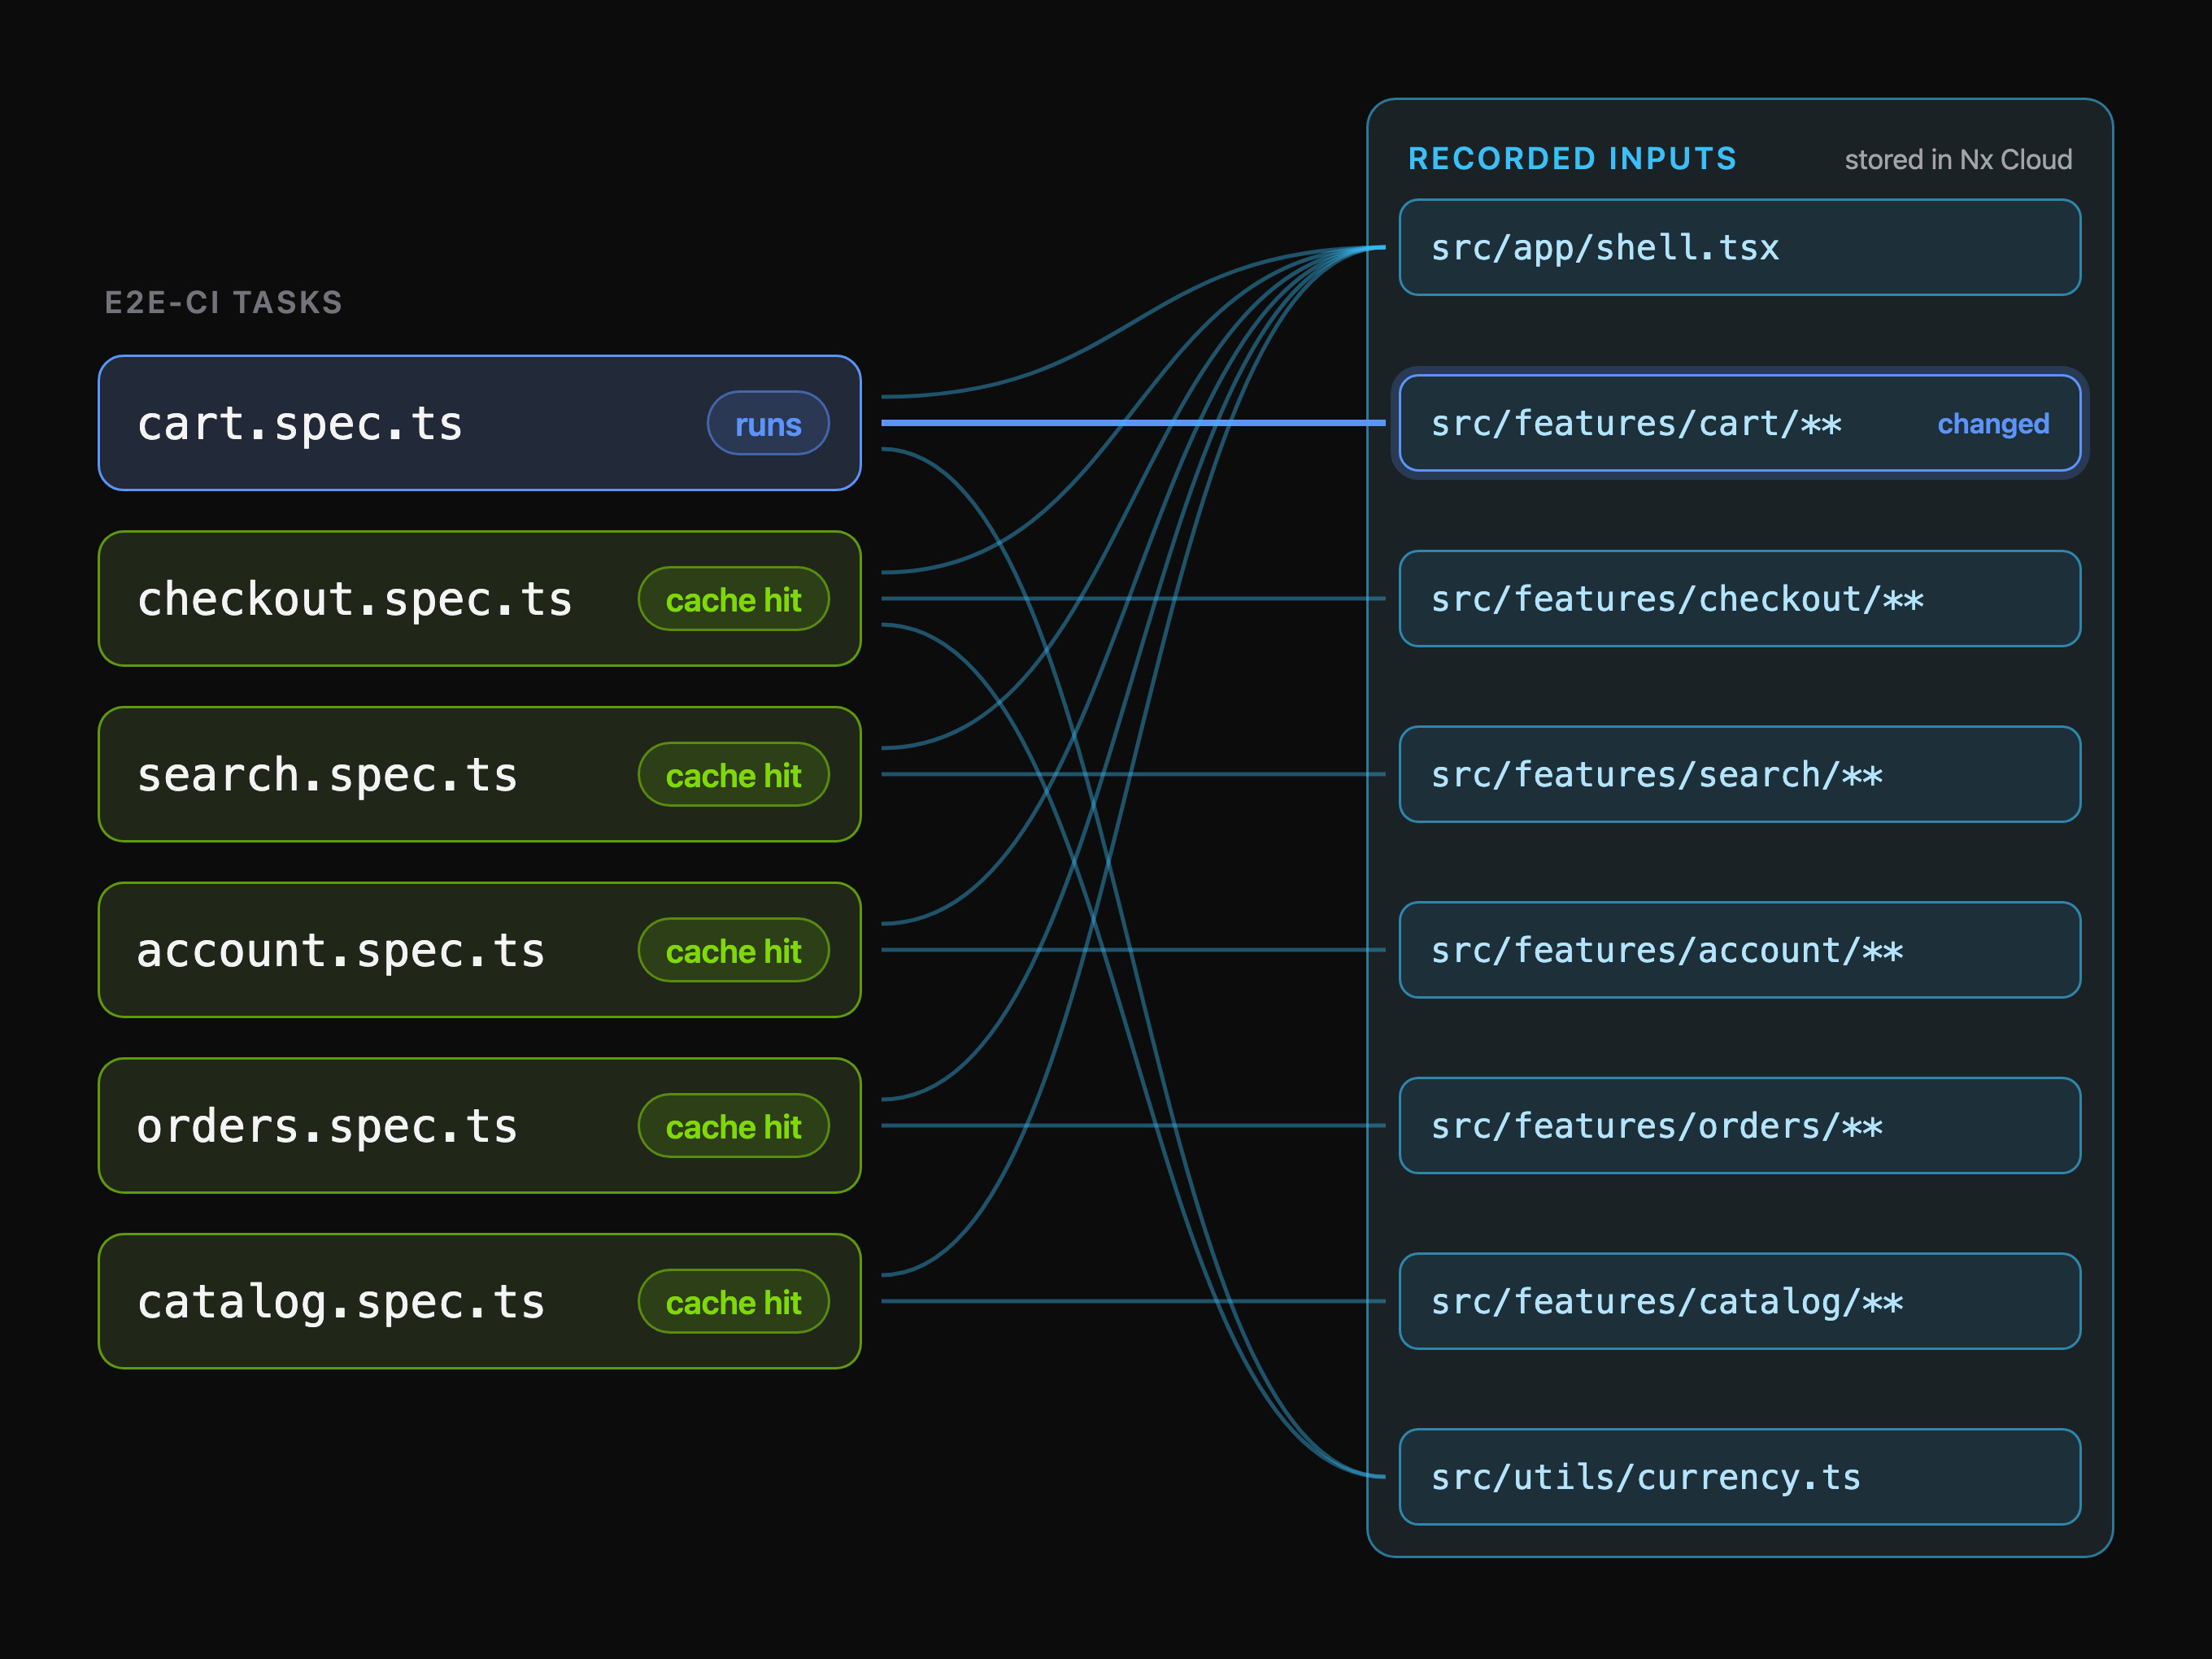Screen dimensions: 2212x1659
Task: Select the orders.spec.ts task name
Action: click(328, 1127)
